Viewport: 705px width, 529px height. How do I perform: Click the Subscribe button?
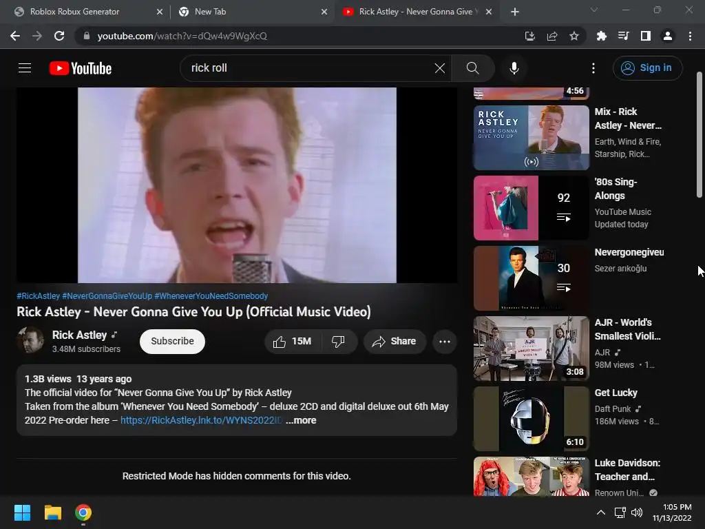[x=172, y=342]
